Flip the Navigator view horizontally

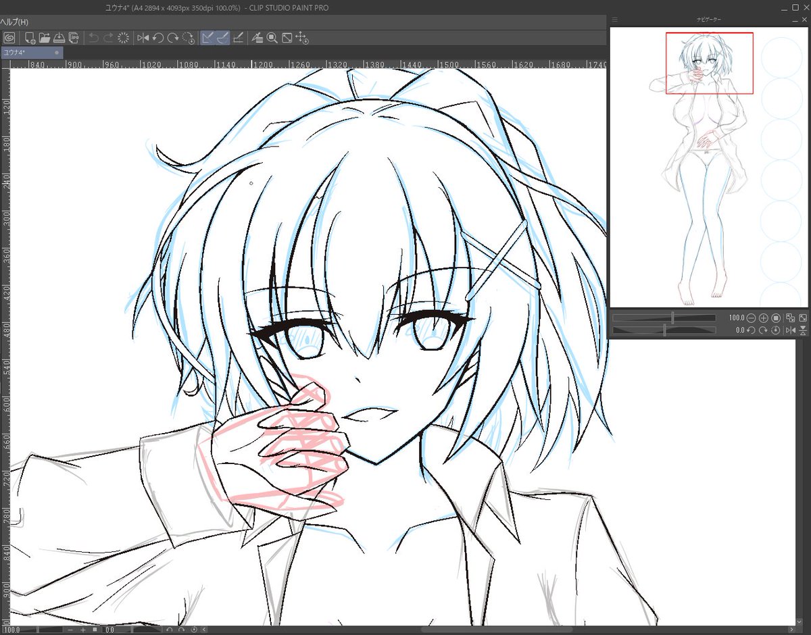pyautogui.click(x=791, y=330)
